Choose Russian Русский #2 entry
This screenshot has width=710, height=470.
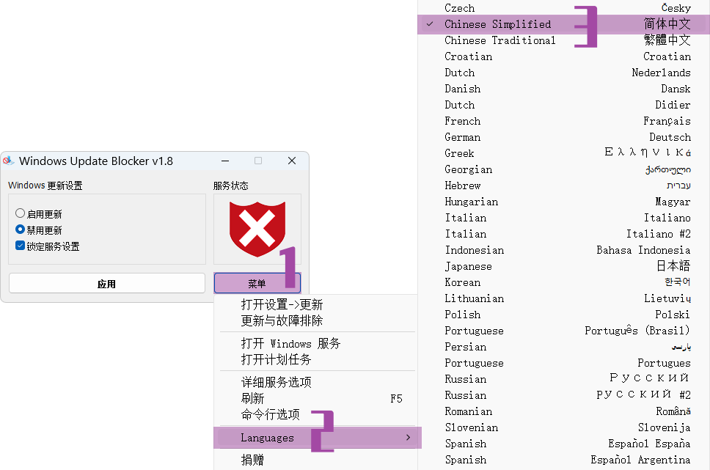564,395
